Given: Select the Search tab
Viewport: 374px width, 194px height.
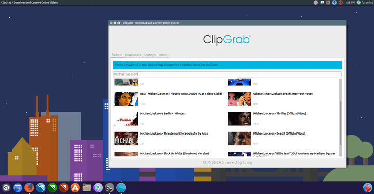Looking at the screenshot, I should tap(117, 55).
